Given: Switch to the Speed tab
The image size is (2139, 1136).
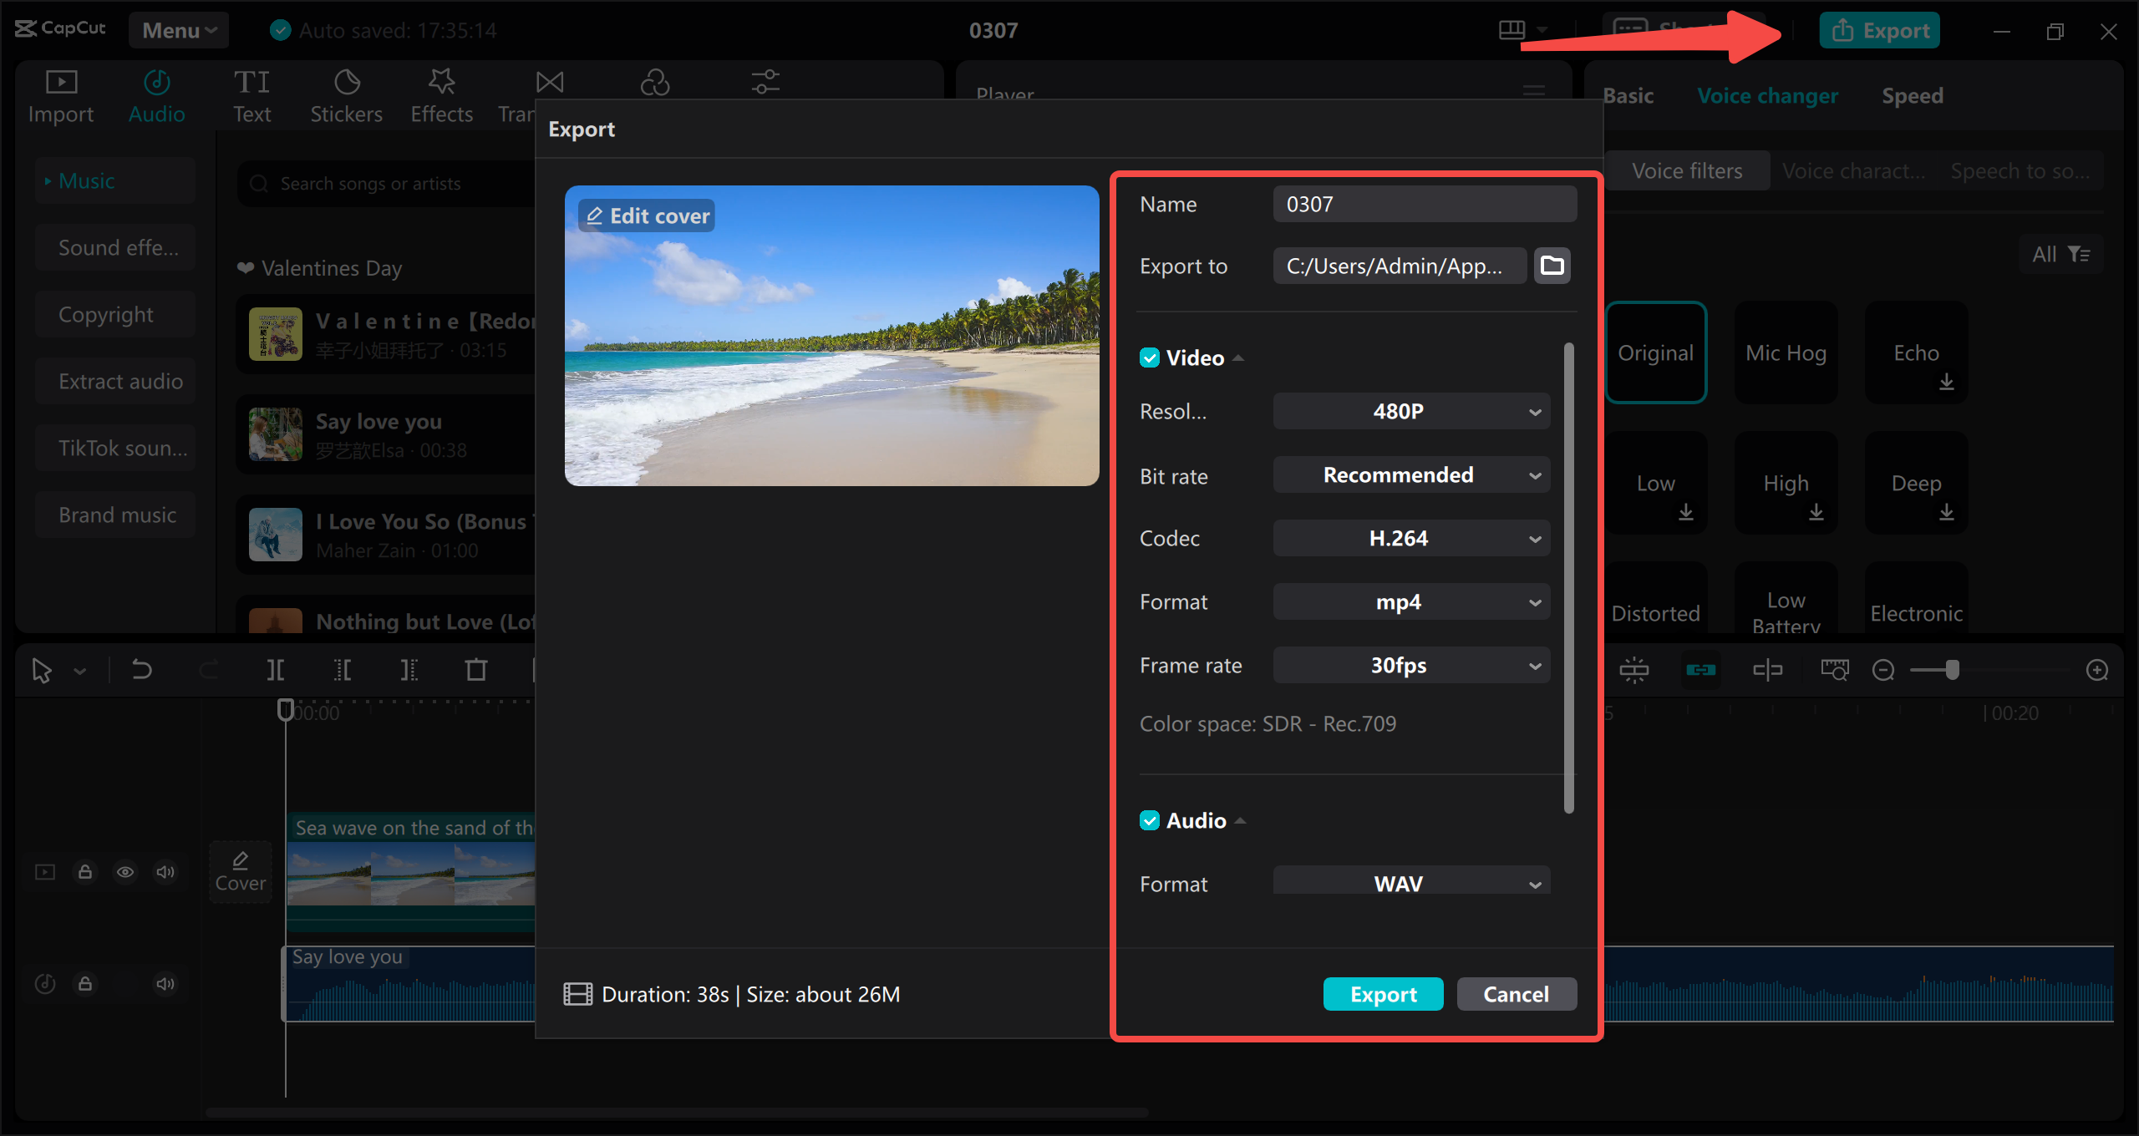Looking at the screenshot, I should (x=1912, y=95).
